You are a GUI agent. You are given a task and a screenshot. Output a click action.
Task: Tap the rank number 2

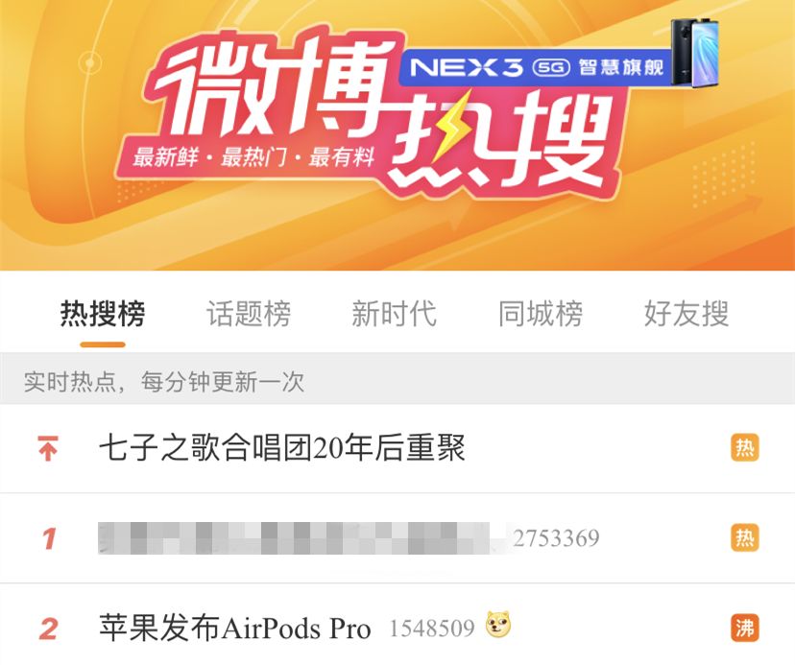click(x=48, y=629)
